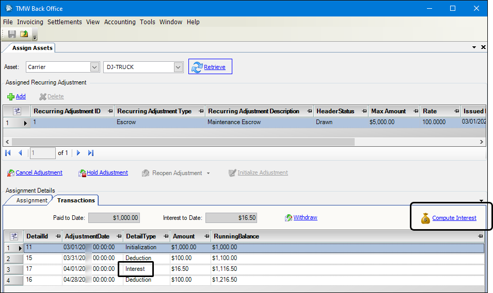Go to the last record navigation arrow
This screenshot has width=493, height=293.
(x=91, y=153)
